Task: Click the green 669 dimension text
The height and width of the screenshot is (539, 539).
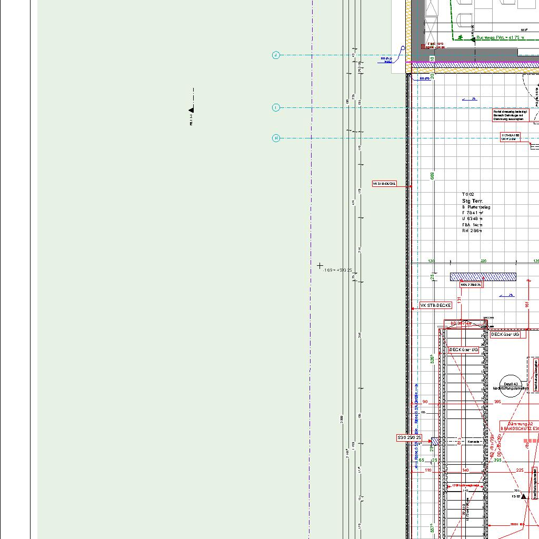Action: 432,176
